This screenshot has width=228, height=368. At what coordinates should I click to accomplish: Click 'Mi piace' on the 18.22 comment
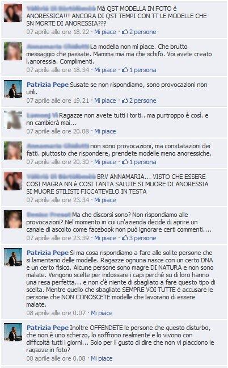pyautogui.click(x=105, y=32)
